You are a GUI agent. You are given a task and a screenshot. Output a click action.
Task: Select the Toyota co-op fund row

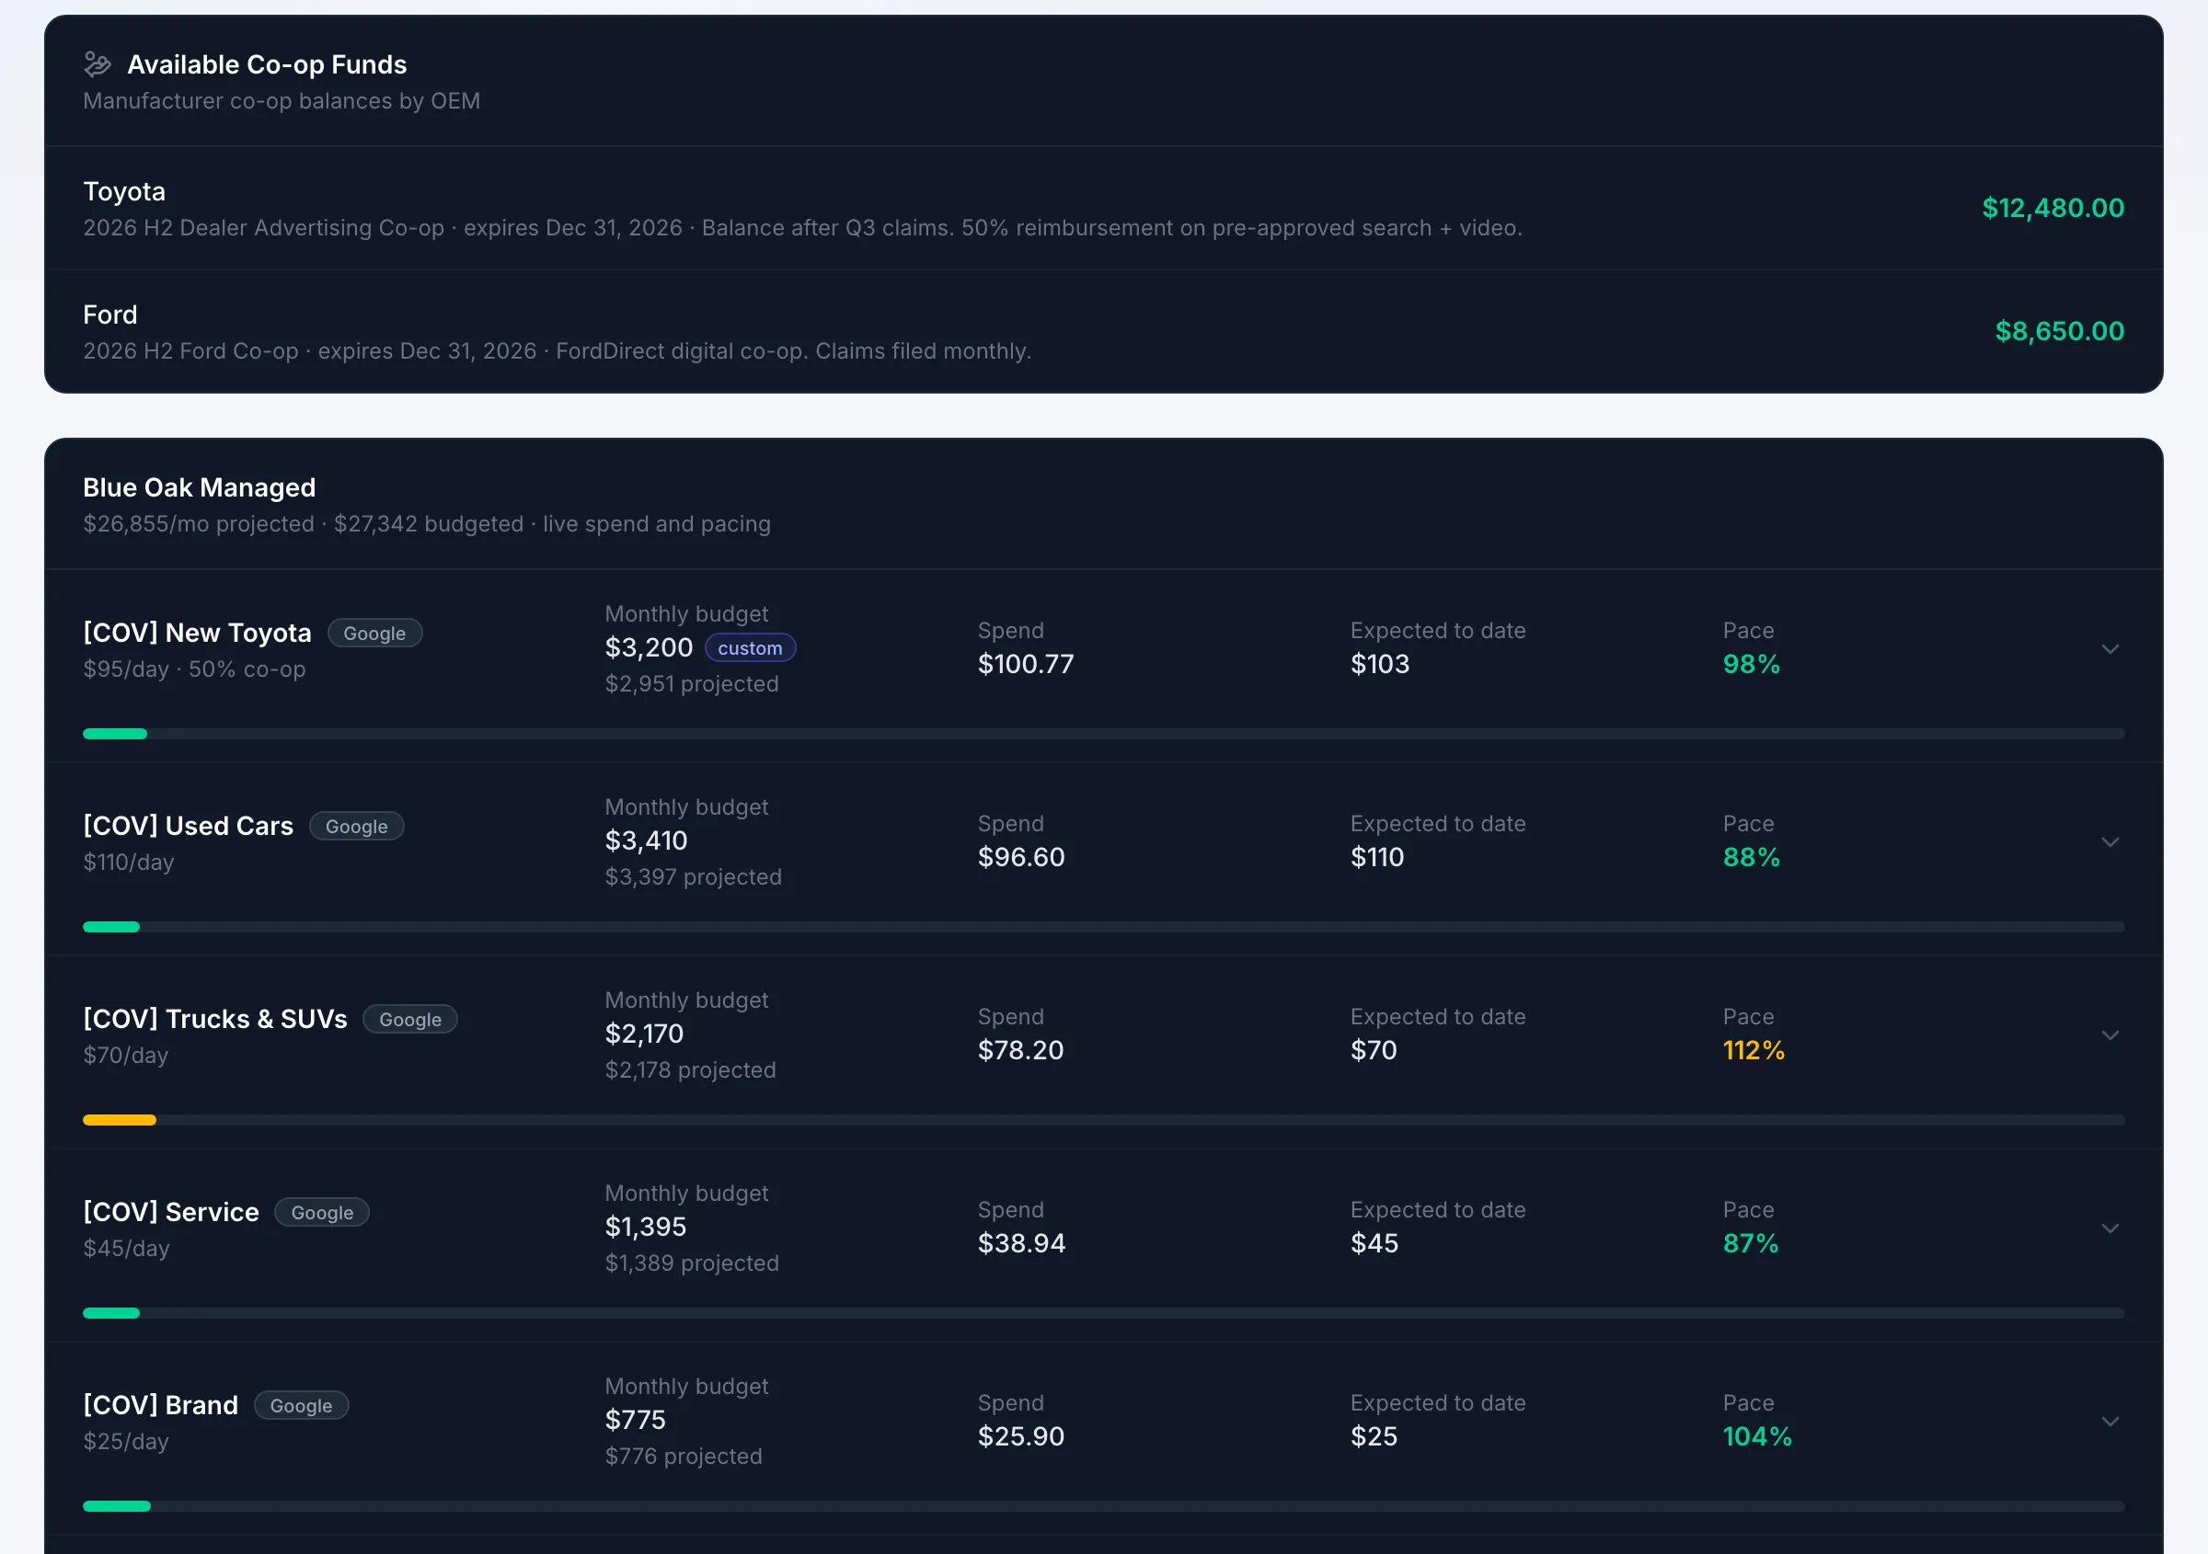[x=1104, y=208]
